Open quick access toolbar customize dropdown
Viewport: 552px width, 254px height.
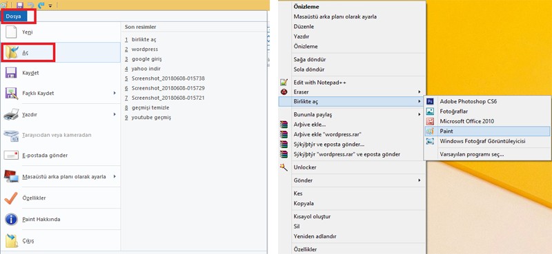click(x=50, y=6)
